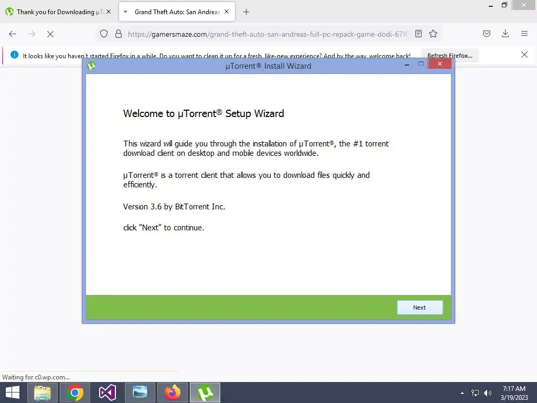Click the µTorrent logo in wizard title bar

tap(91, 66)
